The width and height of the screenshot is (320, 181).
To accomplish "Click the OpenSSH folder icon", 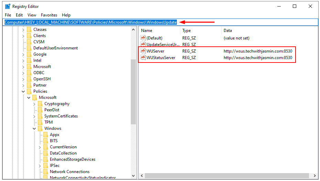I will tap(29, 79).
